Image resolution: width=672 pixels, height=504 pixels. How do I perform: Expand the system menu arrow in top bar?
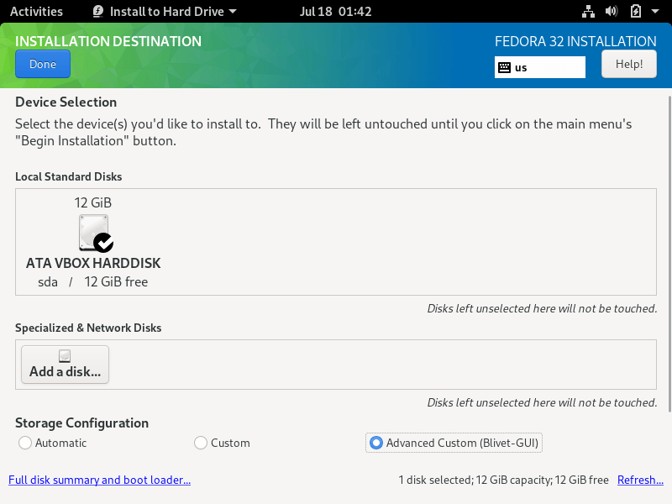(x=655, y=11)
